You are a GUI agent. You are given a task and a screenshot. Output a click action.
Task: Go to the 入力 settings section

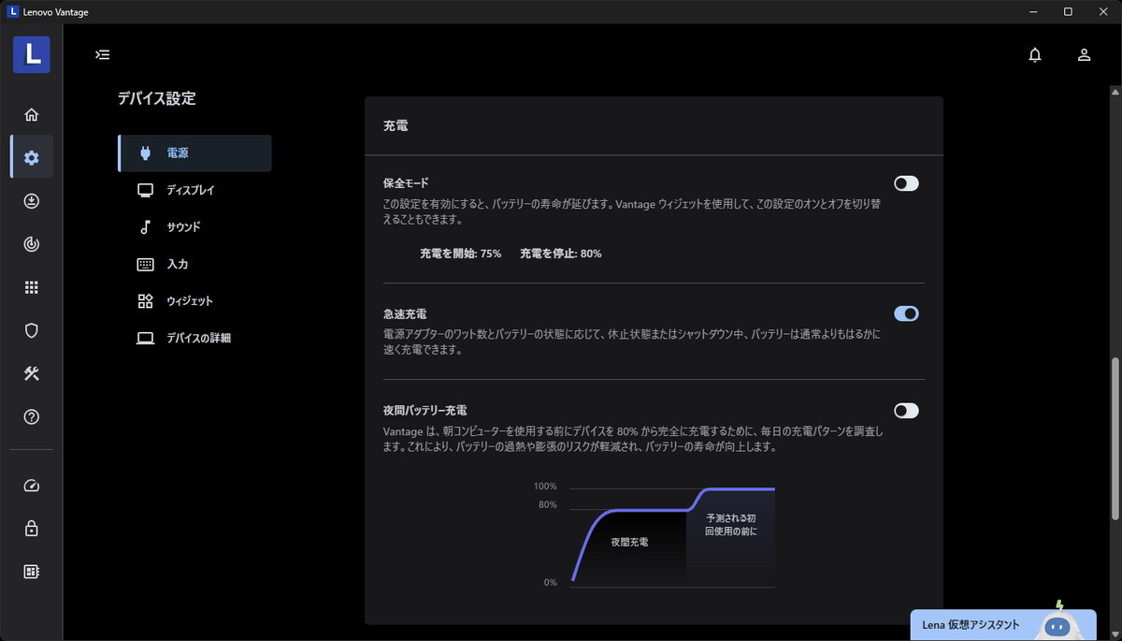pyautogui.click(x=194, y=264)
